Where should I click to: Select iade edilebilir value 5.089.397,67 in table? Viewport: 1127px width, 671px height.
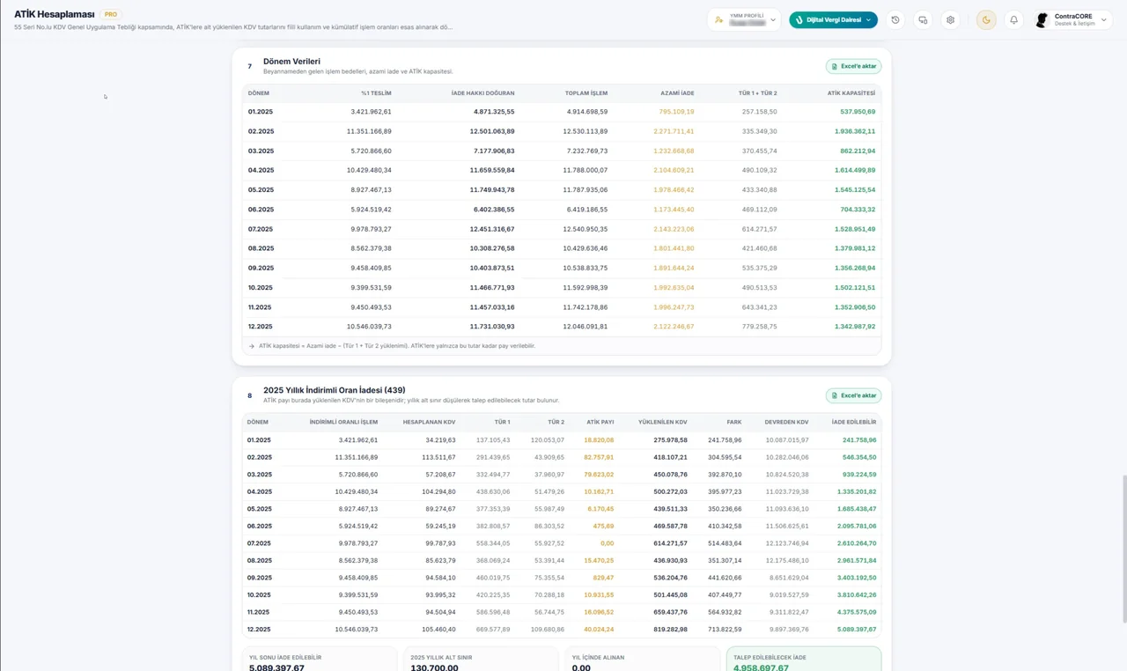(857, 630)
